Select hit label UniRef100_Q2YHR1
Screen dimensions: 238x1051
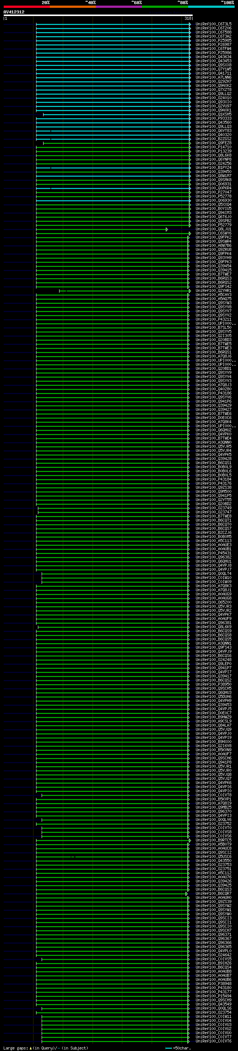(213, 290)
